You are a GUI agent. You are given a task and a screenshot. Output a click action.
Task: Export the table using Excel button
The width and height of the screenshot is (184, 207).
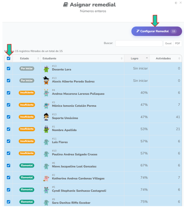point(168,43)
